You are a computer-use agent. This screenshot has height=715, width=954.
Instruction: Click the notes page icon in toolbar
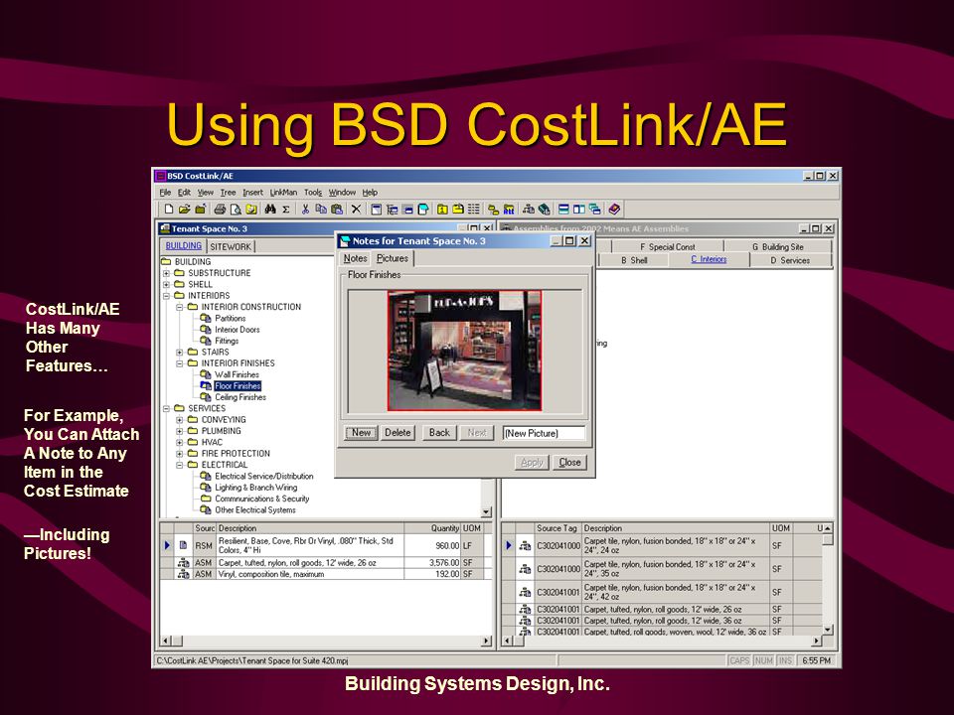coord(423,210)
